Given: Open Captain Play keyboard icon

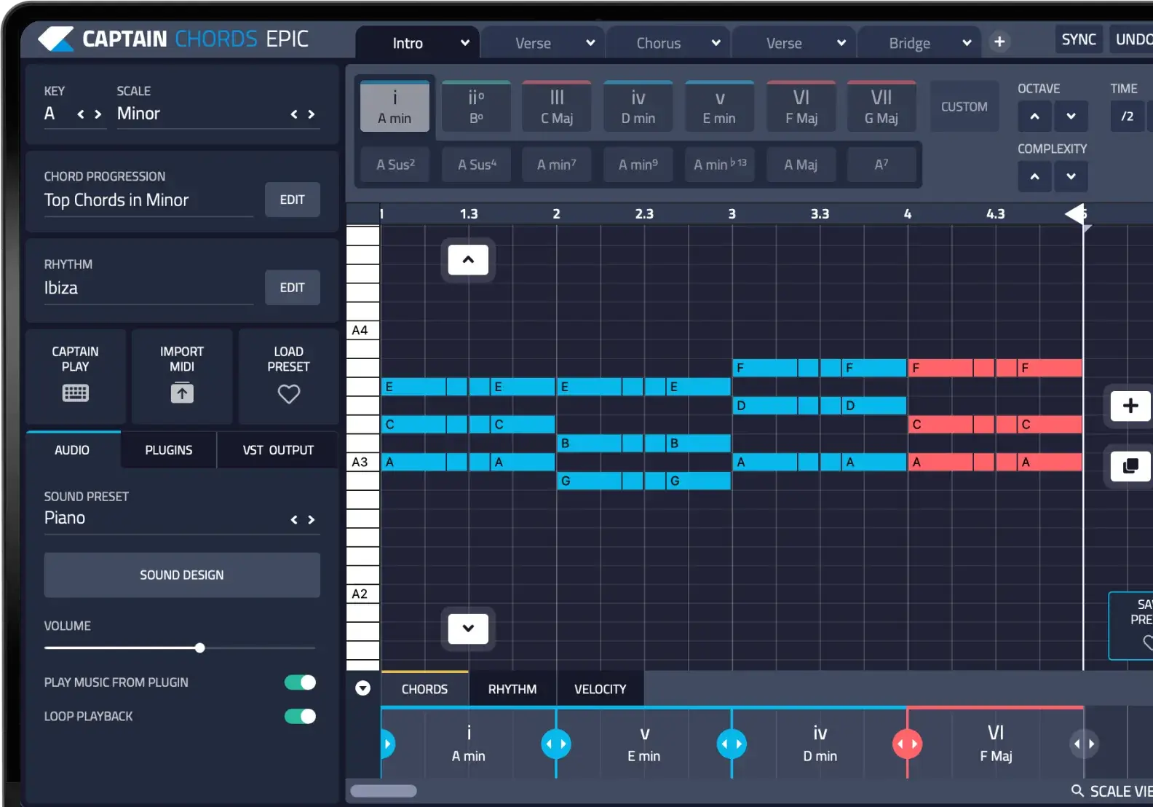Looking at the screenshot, I should 75,393.
